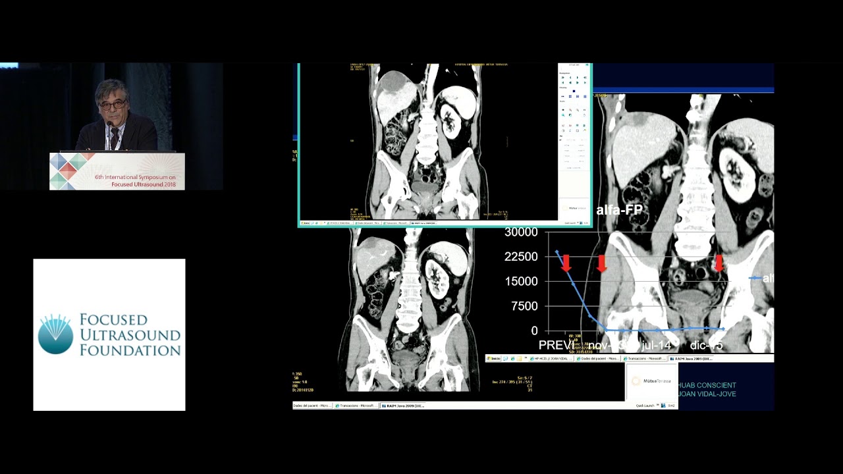
Task: Open Transaccions Microsoft item in bottom taskbar
Action: 356,406
